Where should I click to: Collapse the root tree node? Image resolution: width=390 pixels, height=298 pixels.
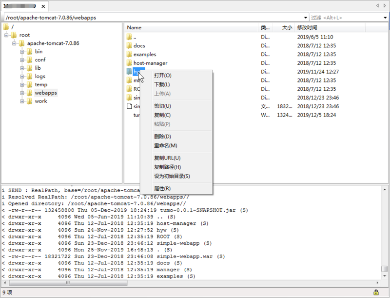tap(6, 35)
